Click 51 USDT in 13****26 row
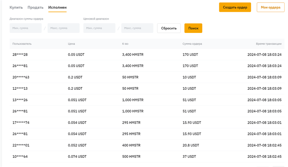 pyautogui.click(x=189, y=100)
